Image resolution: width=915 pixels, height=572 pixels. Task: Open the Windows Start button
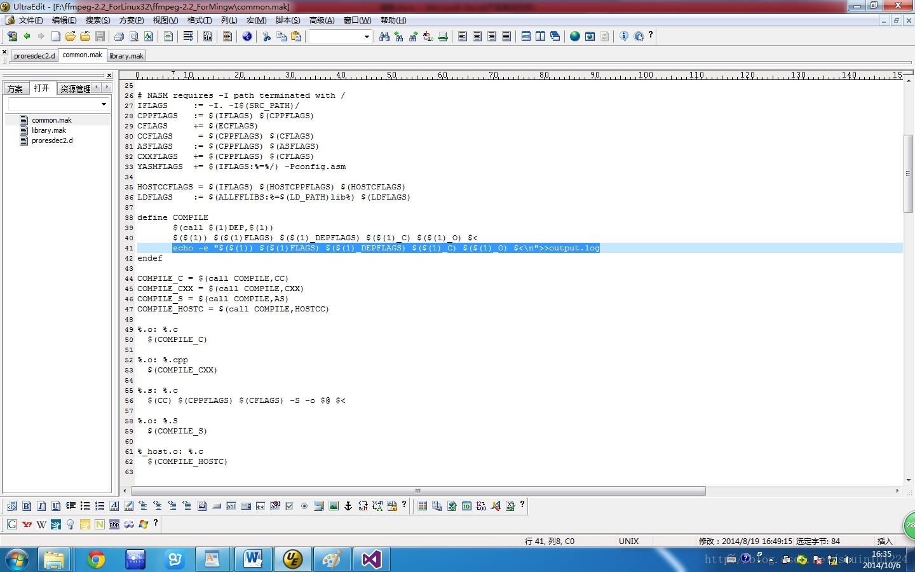17,560
